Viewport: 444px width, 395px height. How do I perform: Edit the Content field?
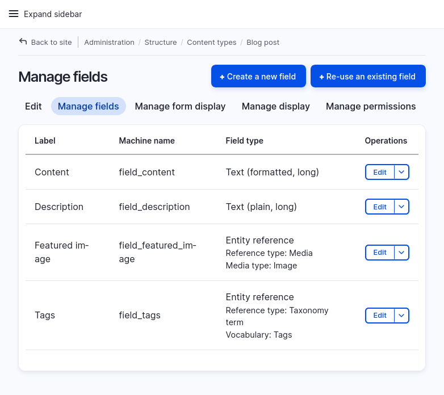pos(380,173)
